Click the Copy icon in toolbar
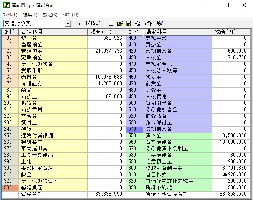Viewport: 253px width, 200px height. click(137, 23)
